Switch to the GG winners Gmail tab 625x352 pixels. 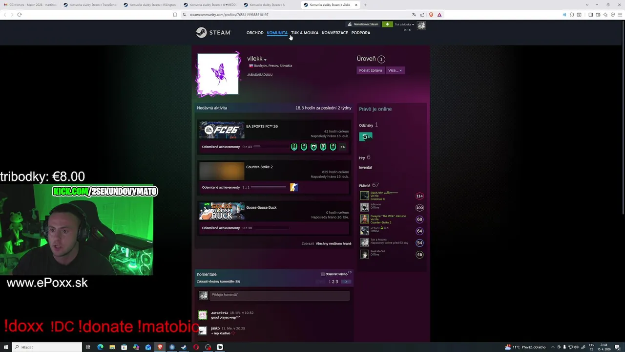(x=30, y=5)
